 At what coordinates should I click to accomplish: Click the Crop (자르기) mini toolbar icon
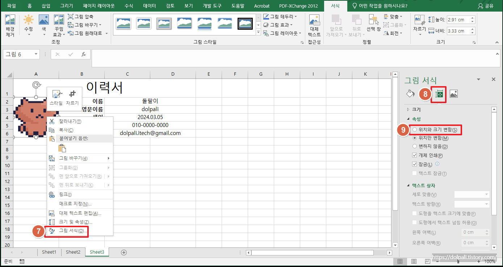72,97
